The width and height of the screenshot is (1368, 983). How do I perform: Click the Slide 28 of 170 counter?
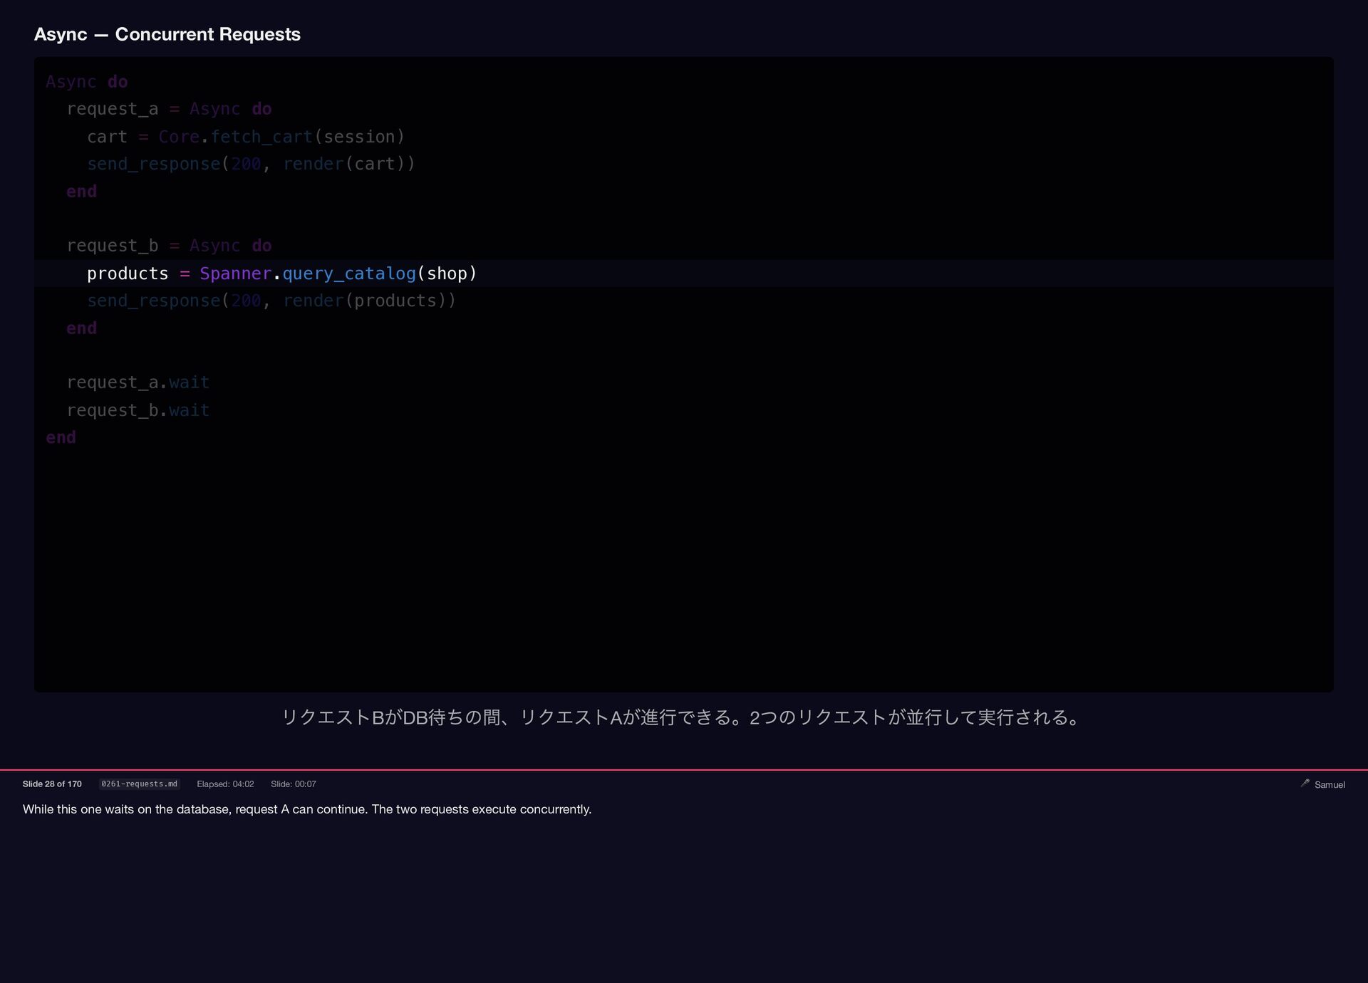click(52, 784)
